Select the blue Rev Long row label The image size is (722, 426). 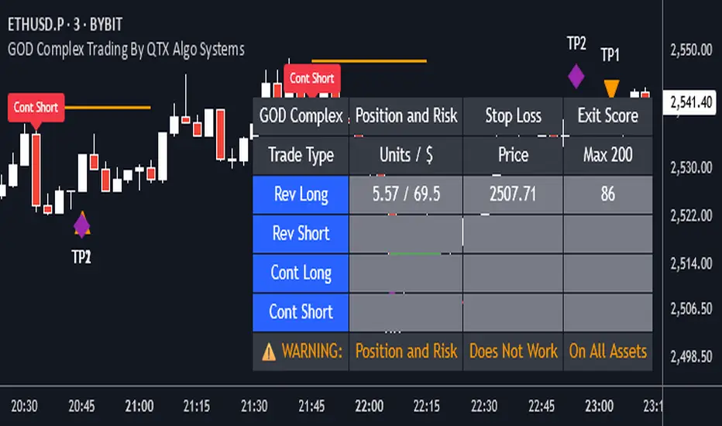click(x=301, y=194)
